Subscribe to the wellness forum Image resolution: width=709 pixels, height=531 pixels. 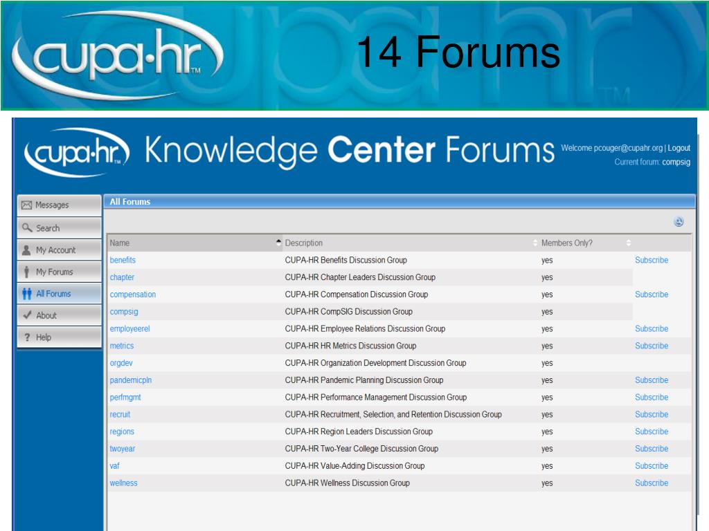coord(652,483)
